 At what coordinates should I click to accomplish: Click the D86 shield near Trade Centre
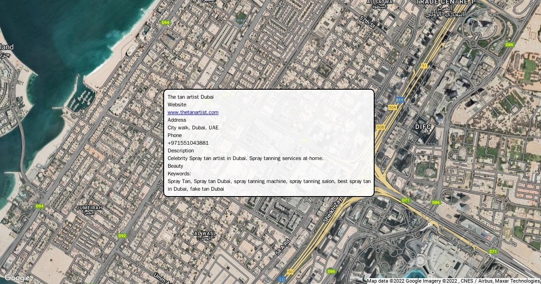coord(509,45)
